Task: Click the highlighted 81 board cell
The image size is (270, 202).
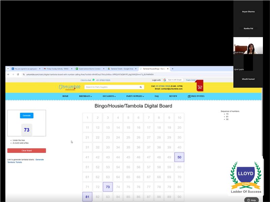Action: pyautogui.click(x=87, y=197)
